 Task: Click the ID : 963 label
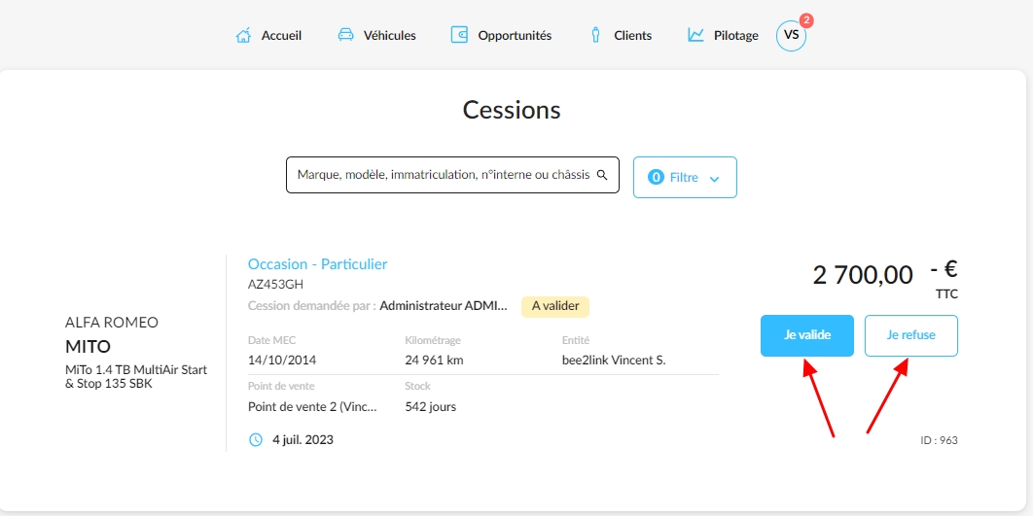coord(939,440)
